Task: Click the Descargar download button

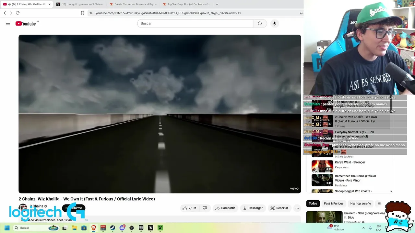Action: [253, 208]
